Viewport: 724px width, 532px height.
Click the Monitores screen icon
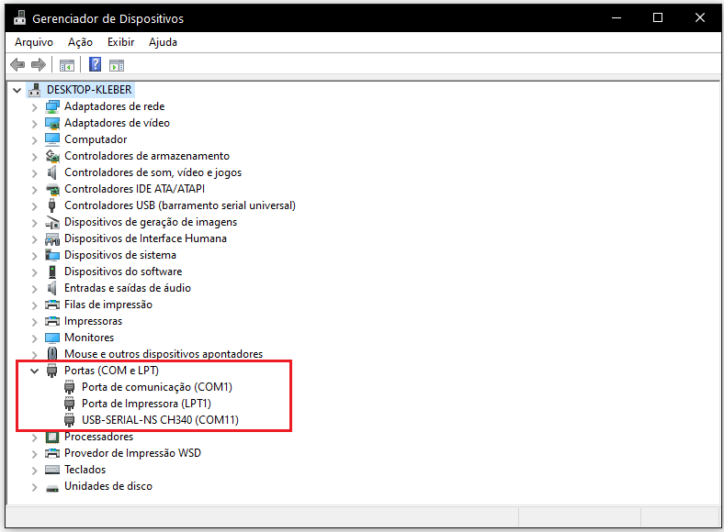(52, 338)
